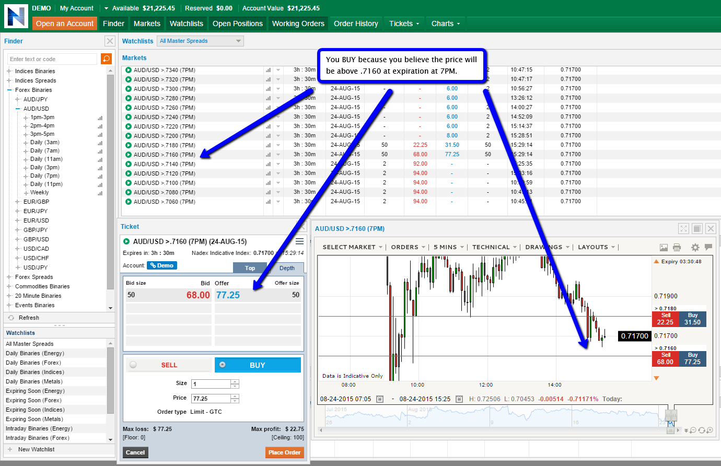The width and height of the screenshot is (721, 466).
Task: Print the chart using printer icon
Action: point(677,247)
